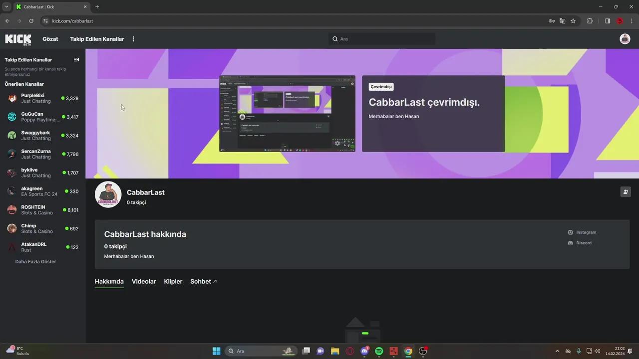
Task: Open byklive channel avatar
Action: 12,173
